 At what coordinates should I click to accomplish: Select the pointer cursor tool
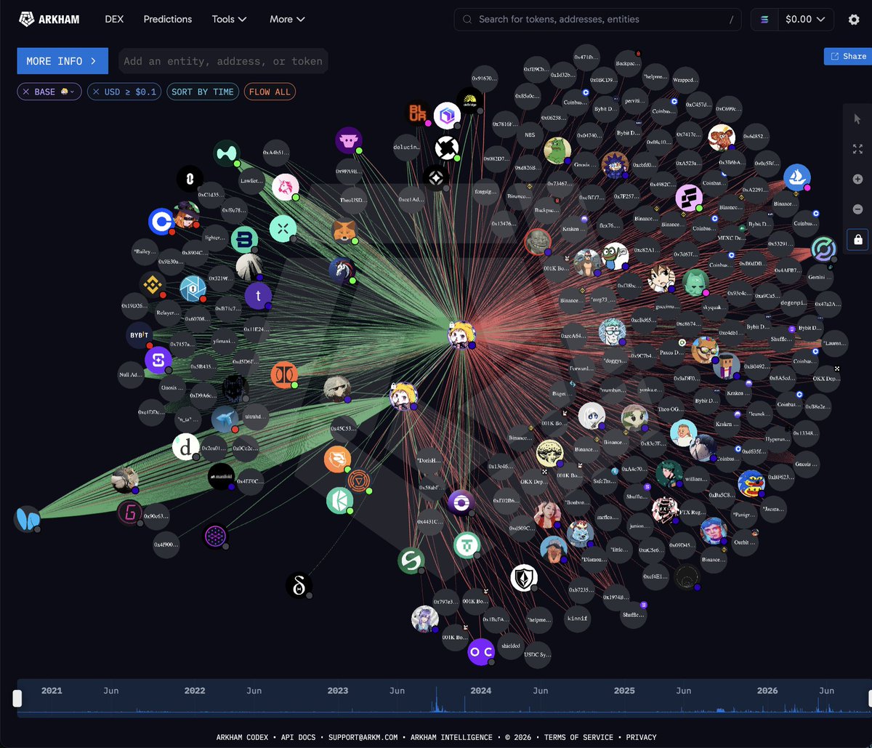coord(857,119)
